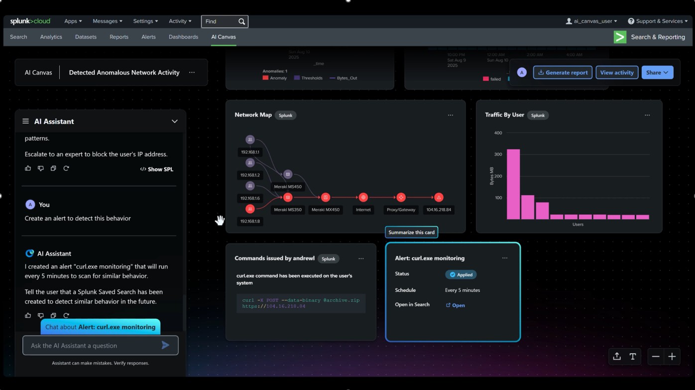
Task: Click Show SPL in the assistant reply
Action: tap(157, 169)
